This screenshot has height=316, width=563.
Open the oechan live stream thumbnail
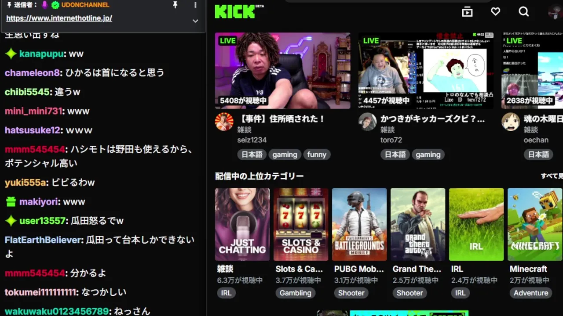point(532,71)
